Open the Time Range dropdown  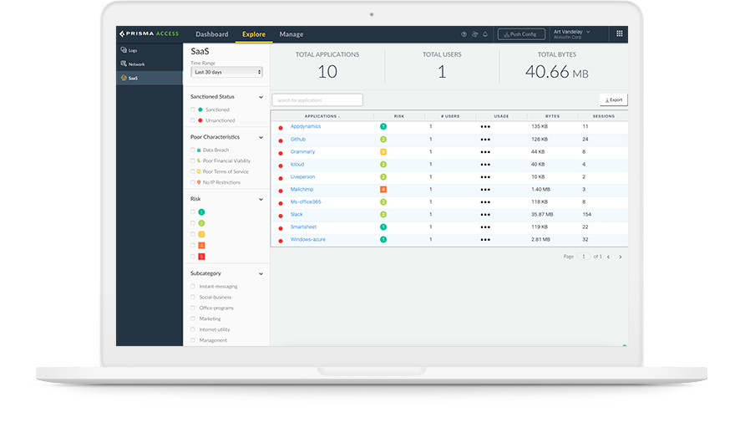226,72
